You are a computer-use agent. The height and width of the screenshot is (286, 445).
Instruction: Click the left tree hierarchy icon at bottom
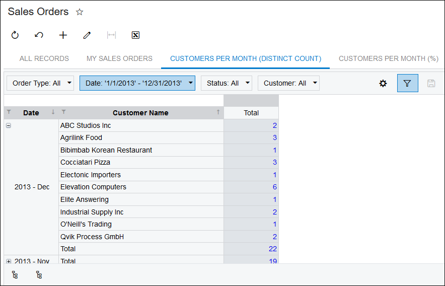(x=15, y=275)
